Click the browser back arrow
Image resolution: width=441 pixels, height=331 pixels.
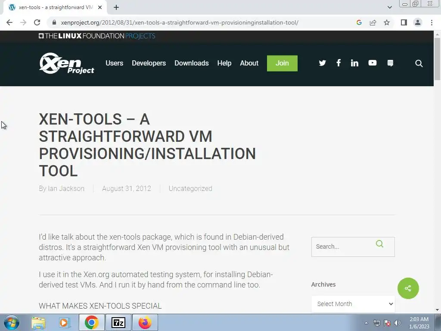(9, 22)
